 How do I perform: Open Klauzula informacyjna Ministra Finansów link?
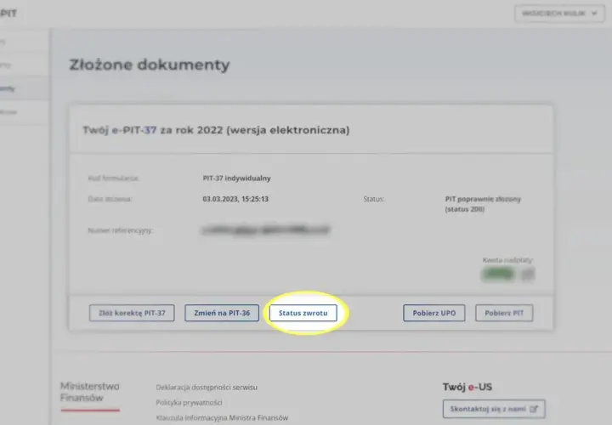[x=222, y=417]
